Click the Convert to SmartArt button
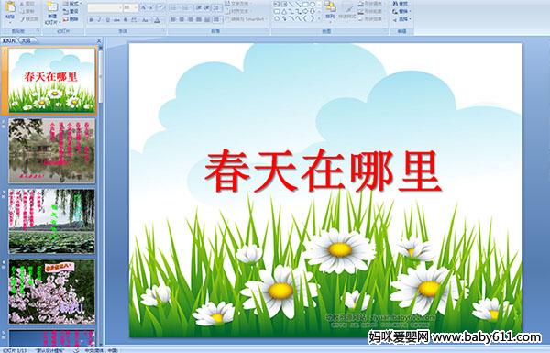The width and height of the screenshot is (550, 353). point(246,19)
